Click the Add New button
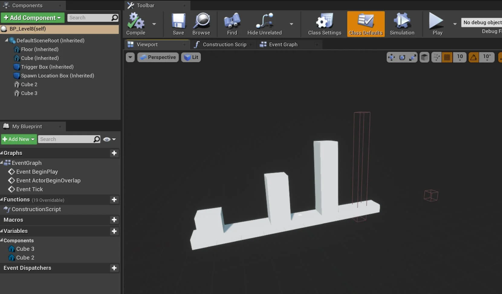The height and width of the screenshot is (294, 502). (19, 139)
